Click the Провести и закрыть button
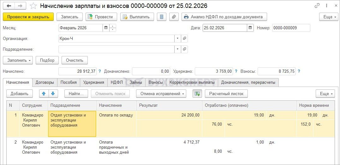This screenshot has height=165, width=340. click(28, 17)
